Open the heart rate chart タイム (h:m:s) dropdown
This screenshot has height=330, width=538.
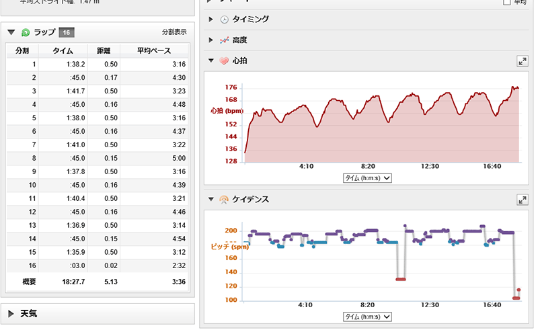click(367, 178)
